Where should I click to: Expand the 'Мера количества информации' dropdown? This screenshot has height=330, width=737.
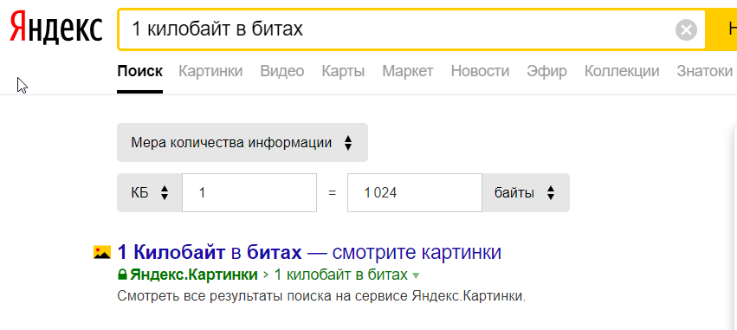[x=242, y=142]
